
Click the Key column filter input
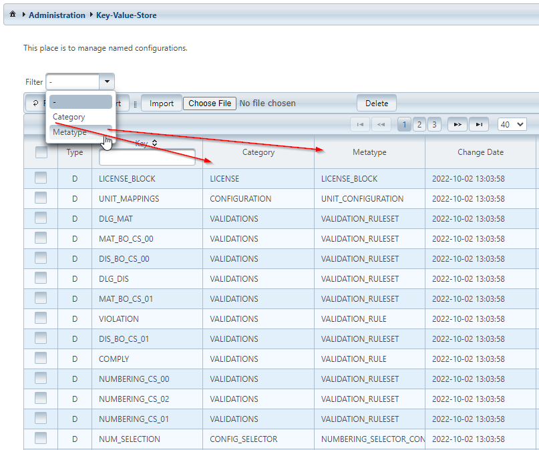[147, 158]
